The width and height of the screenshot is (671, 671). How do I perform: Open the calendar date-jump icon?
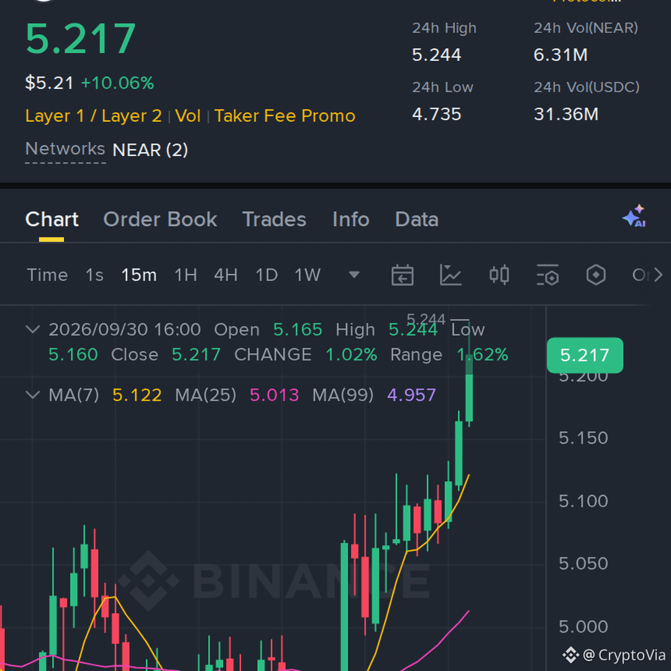coord(402,275)
